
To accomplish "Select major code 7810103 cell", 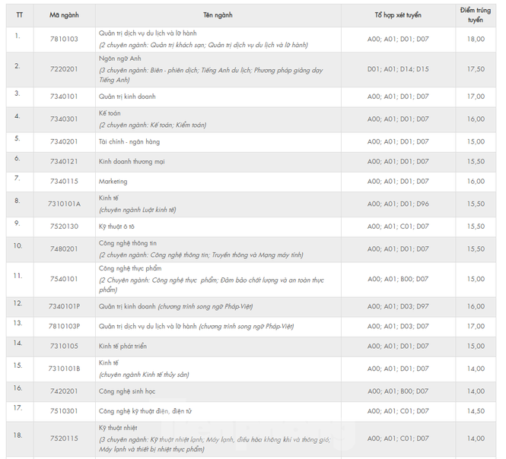I will [64, 39].
